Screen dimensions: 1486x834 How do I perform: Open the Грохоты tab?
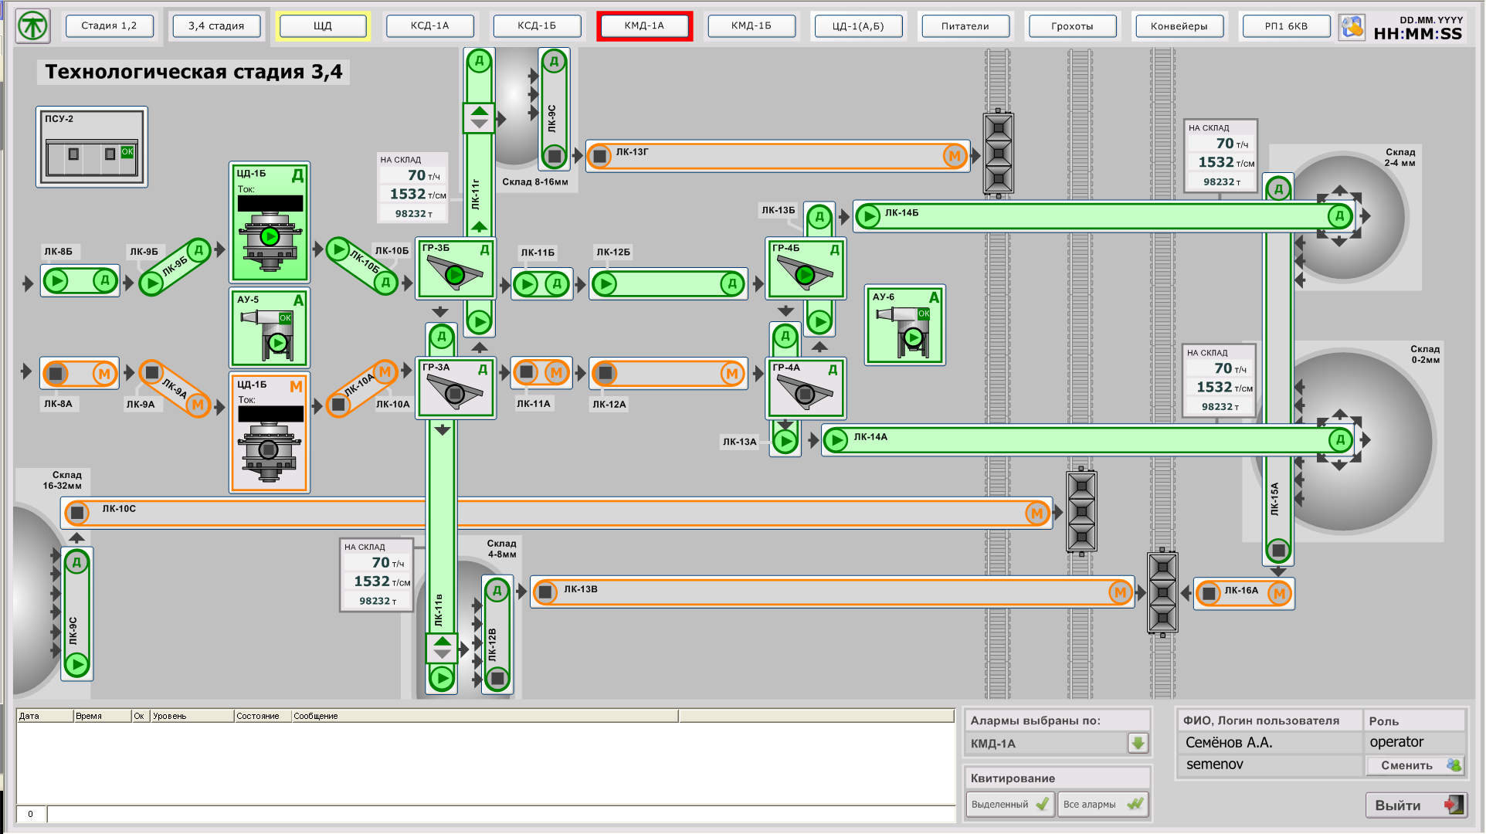(1072, 26)
